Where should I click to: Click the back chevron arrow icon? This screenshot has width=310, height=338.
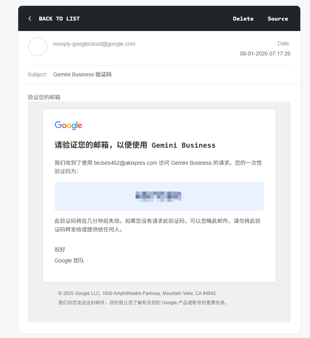(30, 19)
